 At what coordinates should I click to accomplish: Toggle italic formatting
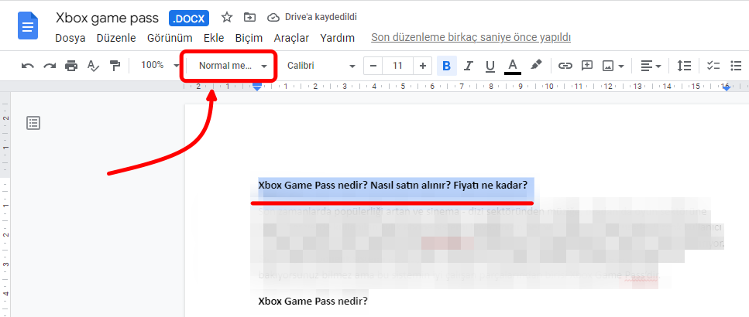tap(469, 66)
